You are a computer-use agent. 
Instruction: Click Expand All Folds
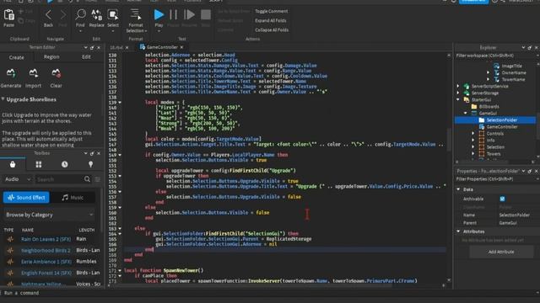[271, 20]
